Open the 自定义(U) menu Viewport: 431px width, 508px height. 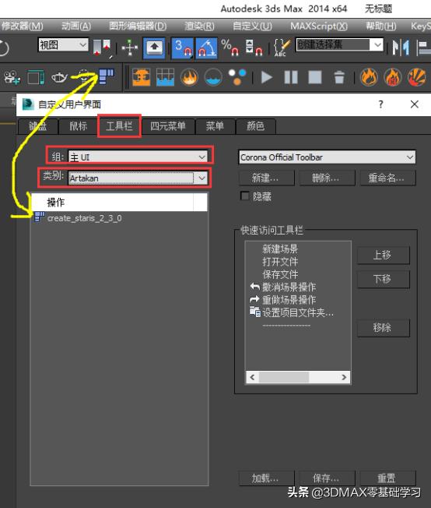(x=252, y=26)
